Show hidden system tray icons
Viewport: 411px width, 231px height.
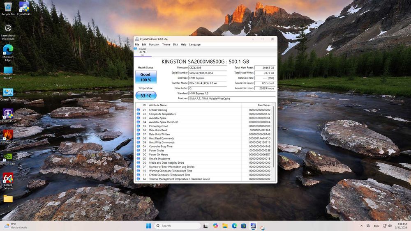[x=361, y=226]
